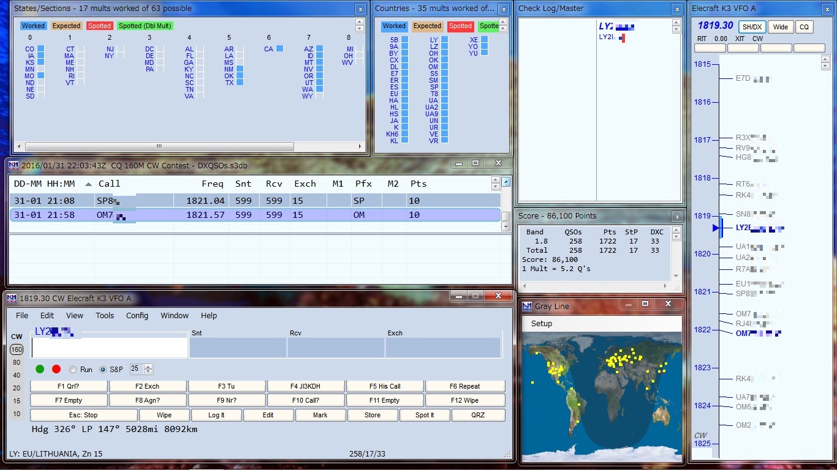The image size is (837, 470).
Task: Toggle the SH/DX button in bandmap
Action: (751, 27)
